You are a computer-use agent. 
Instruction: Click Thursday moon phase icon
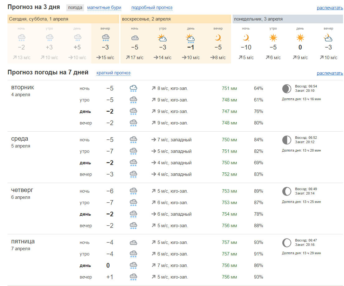coord(286,191)
